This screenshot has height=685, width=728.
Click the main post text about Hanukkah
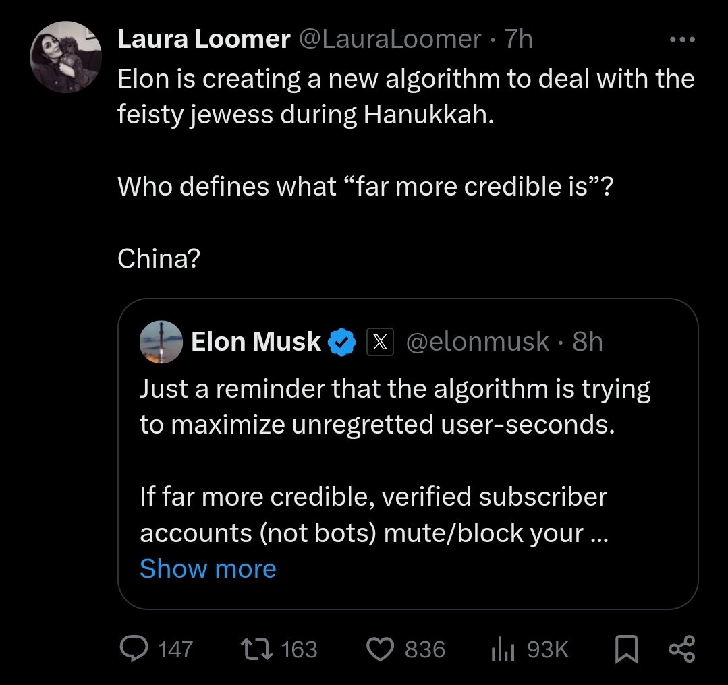coord(405,97)
